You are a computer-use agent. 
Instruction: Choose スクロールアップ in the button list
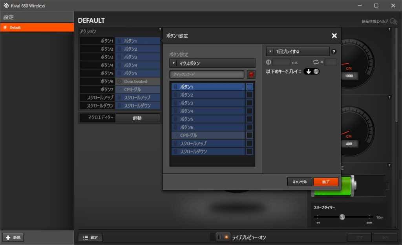(x=208, y=143)
